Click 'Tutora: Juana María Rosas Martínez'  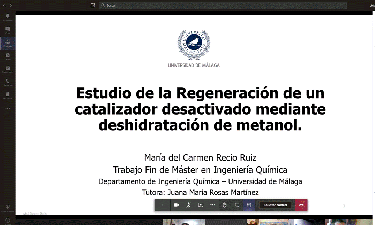click(200, 192)
